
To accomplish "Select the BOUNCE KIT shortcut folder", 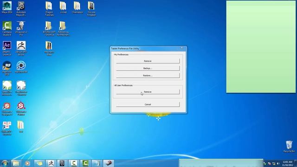I will (x=49, y=29).
